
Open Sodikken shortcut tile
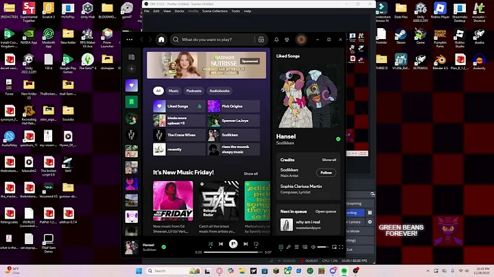(233, 135)
